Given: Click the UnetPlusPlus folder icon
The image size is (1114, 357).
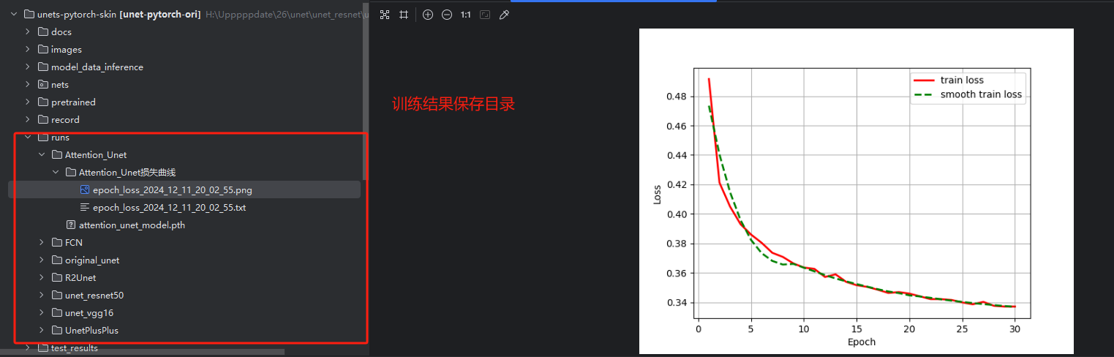Looking at the screenshot, I should (x=57, y=330).
